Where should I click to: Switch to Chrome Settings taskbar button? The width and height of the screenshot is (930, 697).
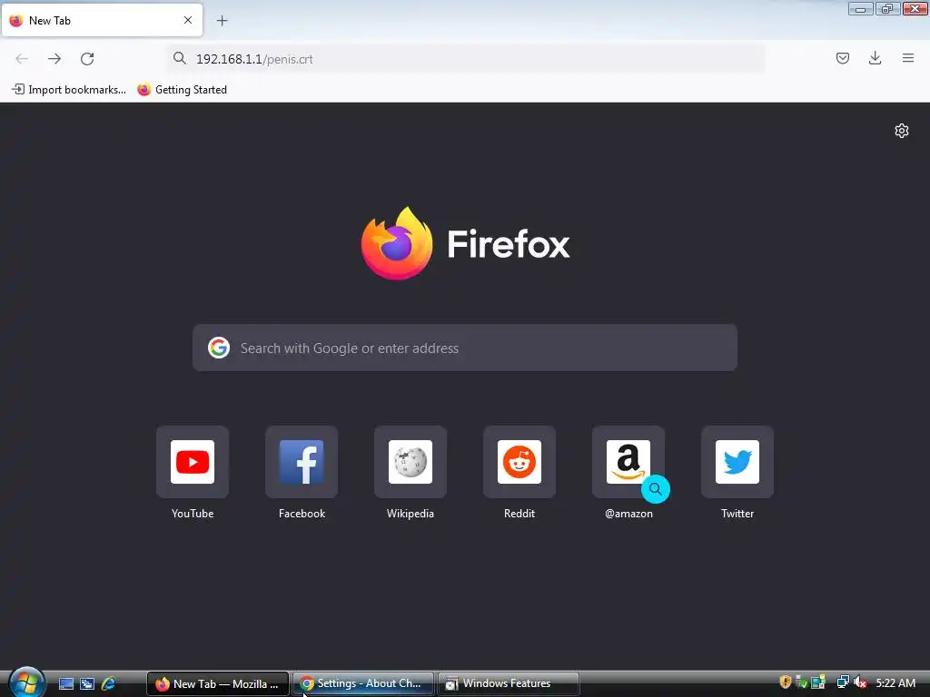pyautogui.click(x=363, y=683)
